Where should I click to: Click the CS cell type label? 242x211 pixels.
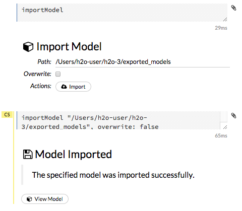click(7, 115)
